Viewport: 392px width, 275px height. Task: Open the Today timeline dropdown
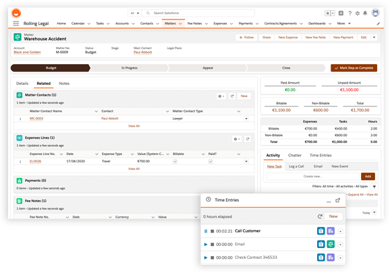(374, 212)
